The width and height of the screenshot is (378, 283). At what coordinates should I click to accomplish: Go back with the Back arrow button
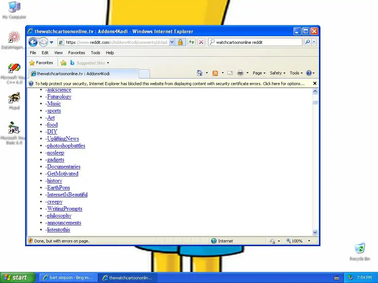(33, 42)
